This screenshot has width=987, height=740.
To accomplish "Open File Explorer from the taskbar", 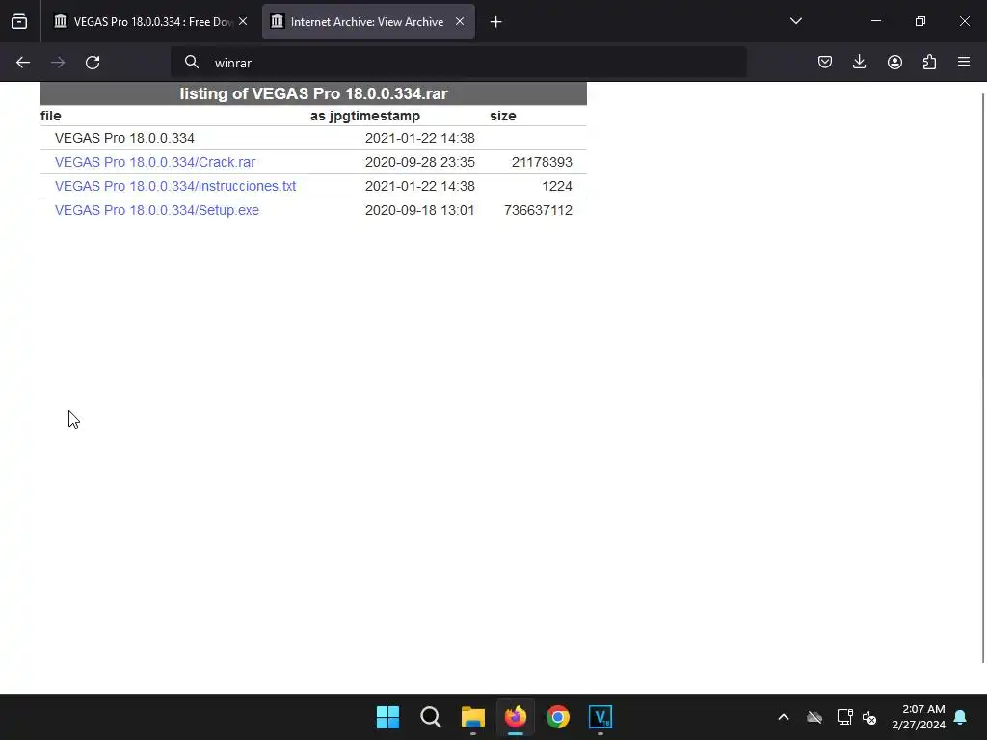I will click(472, 717).
